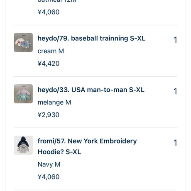The image size is (191, 191).
Task: Click the Navy M variant label
Action: tap(49, 164)
